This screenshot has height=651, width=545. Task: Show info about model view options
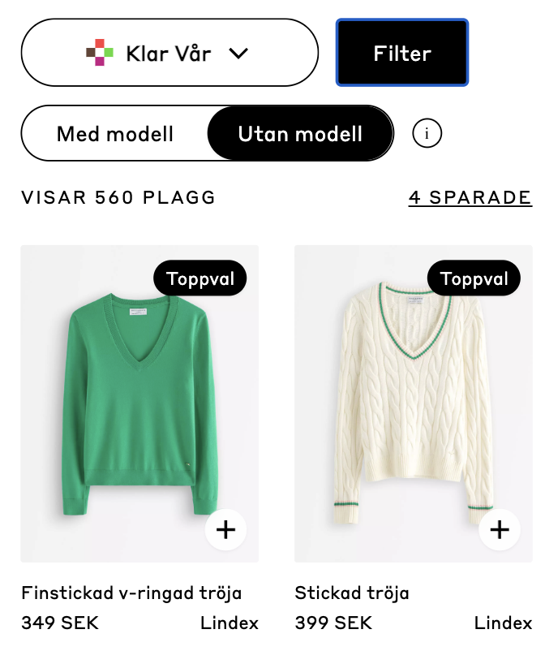click(427, 134)
